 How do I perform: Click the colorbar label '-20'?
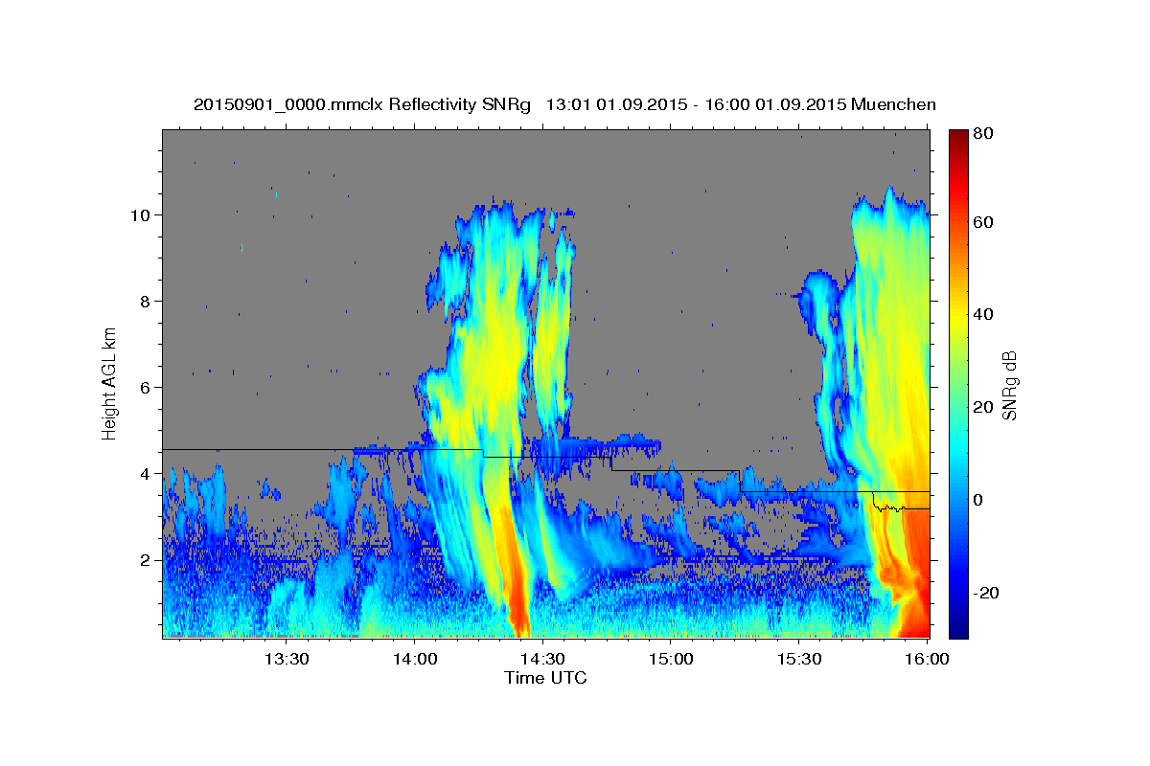point(985,593)
